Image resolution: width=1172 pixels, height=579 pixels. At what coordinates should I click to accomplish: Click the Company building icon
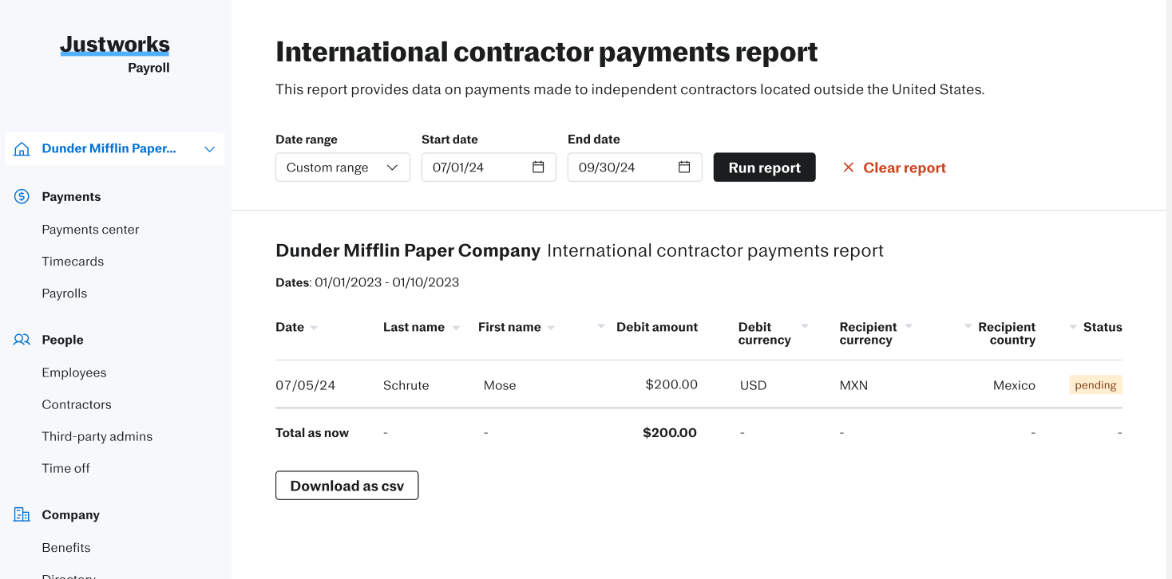tap(22, 514)
